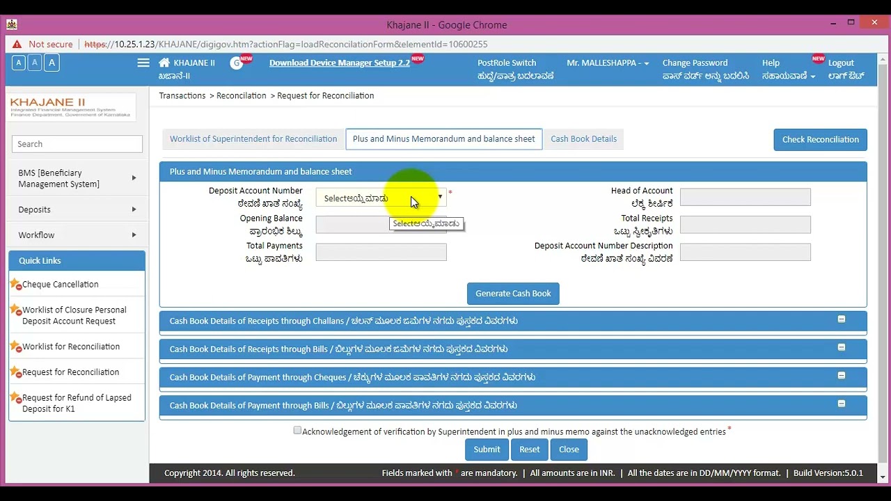Click the hamburger menu icon

point(143,63)
